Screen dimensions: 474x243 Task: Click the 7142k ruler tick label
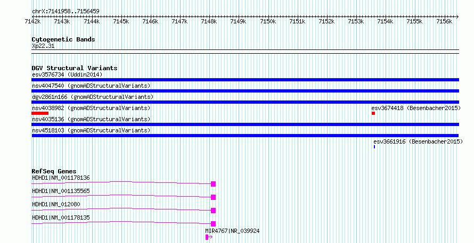(32, 21)
